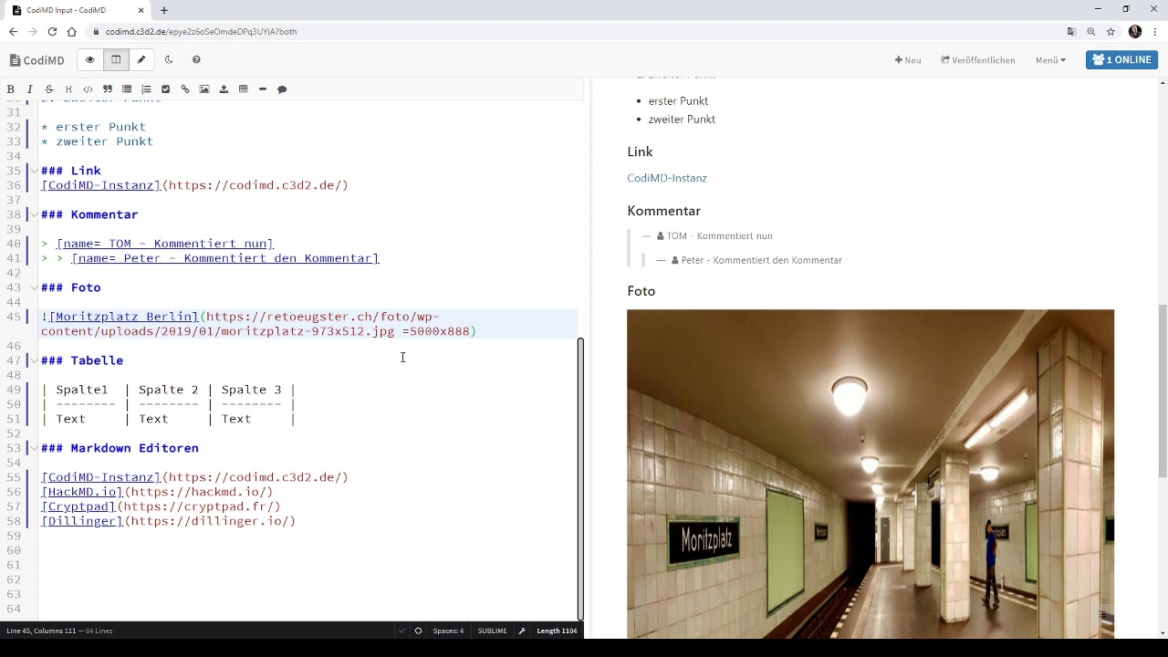Insert blockquote with quote icon

point(107,89)
